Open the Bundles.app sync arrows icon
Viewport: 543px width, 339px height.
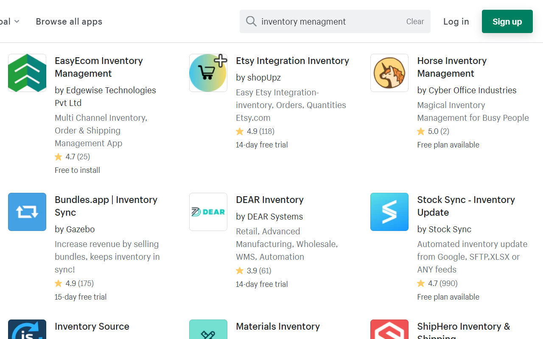[27, 212]
